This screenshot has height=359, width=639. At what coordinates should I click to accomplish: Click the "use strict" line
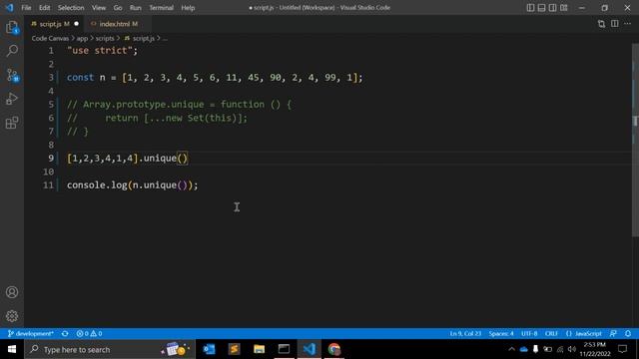(102, 51)
